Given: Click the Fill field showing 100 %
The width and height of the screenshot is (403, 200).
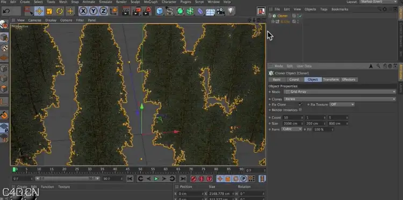Looking at the screenshot, I should point(323,130).
